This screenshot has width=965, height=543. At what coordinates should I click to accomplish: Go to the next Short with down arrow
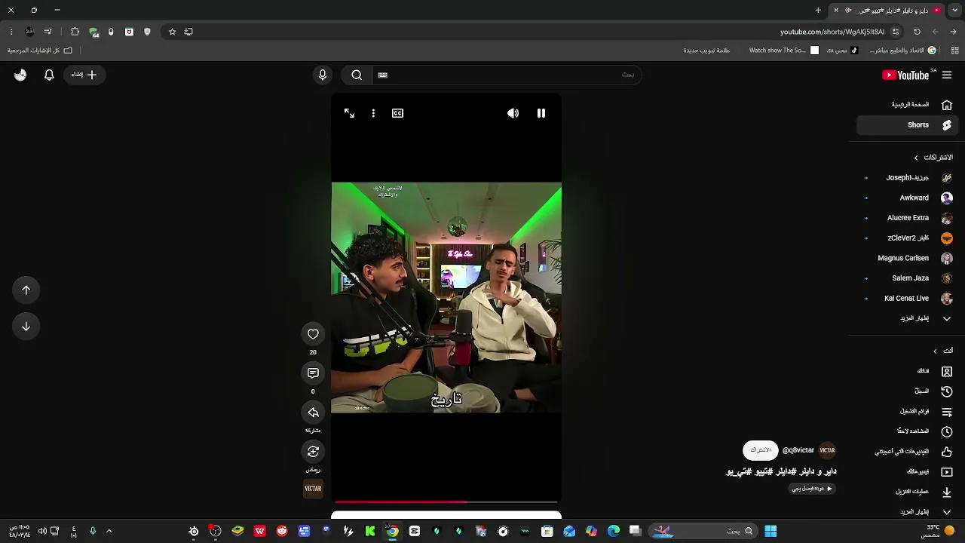(x=26, y=327)
